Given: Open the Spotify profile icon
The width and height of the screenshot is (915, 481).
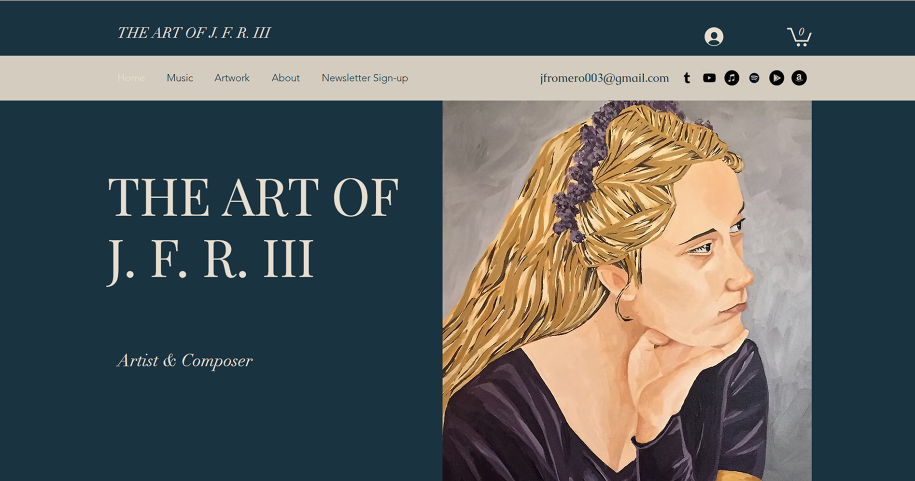Looking at the screenshot, I should [x=754, y=78].
